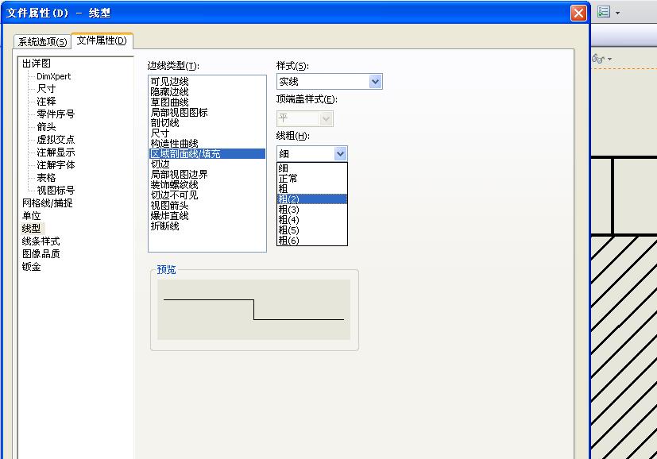This screenshot has width=657, height=459.
Task: Select 剖切线 in edge type list
Action: coord(207,123)
